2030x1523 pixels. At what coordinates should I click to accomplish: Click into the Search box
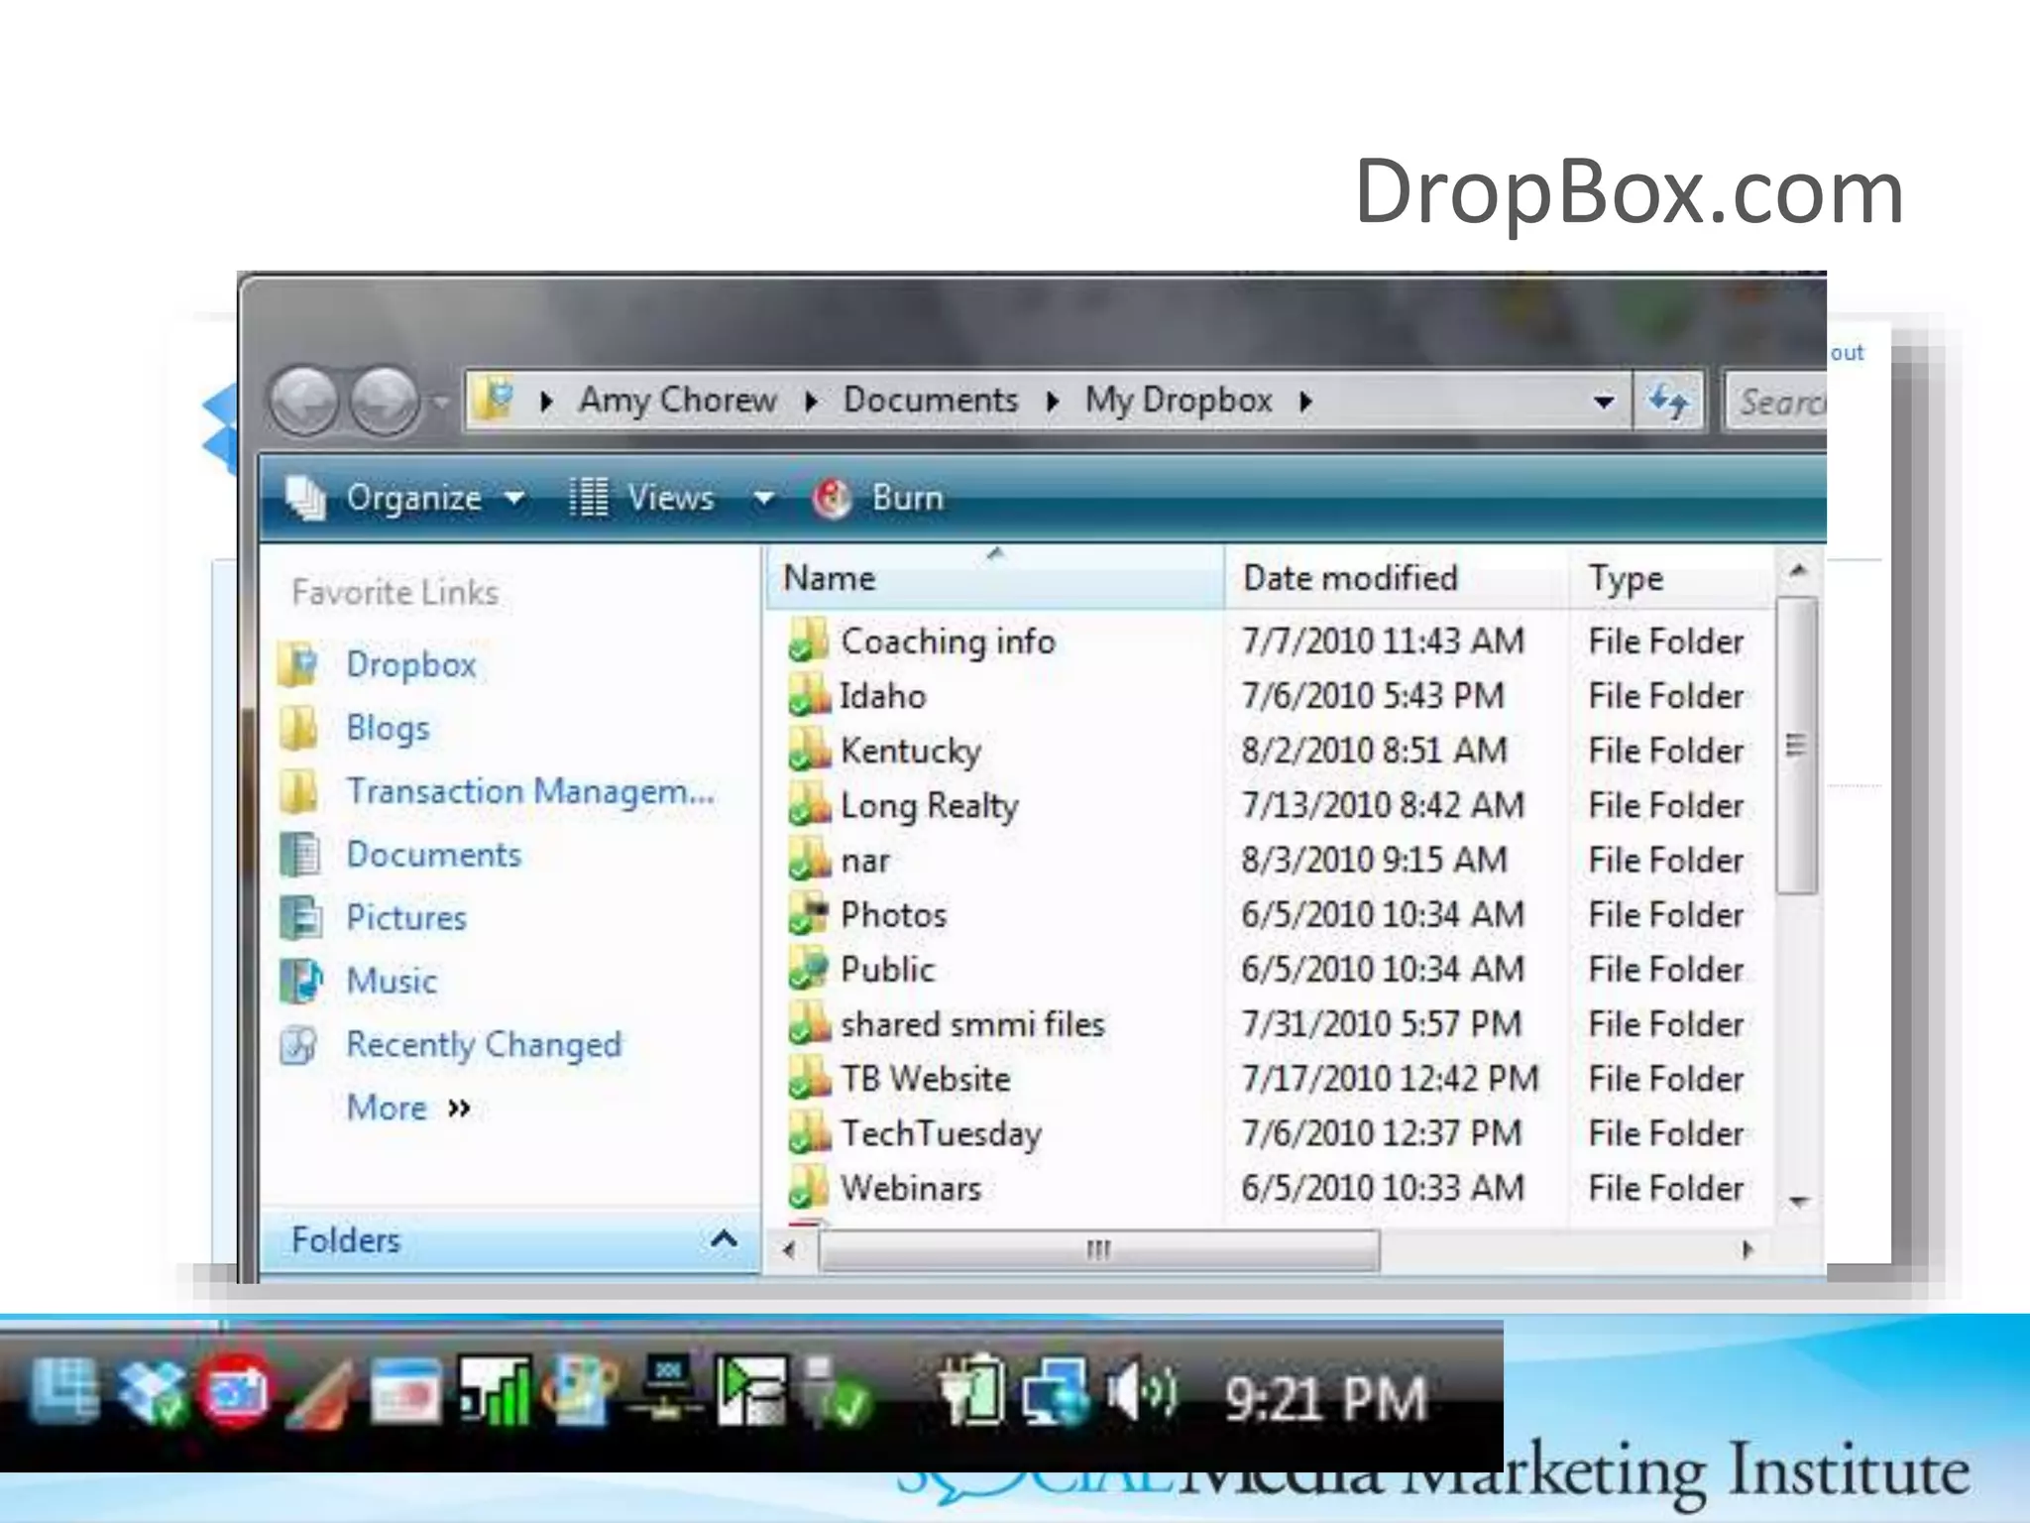[1776, 401]
